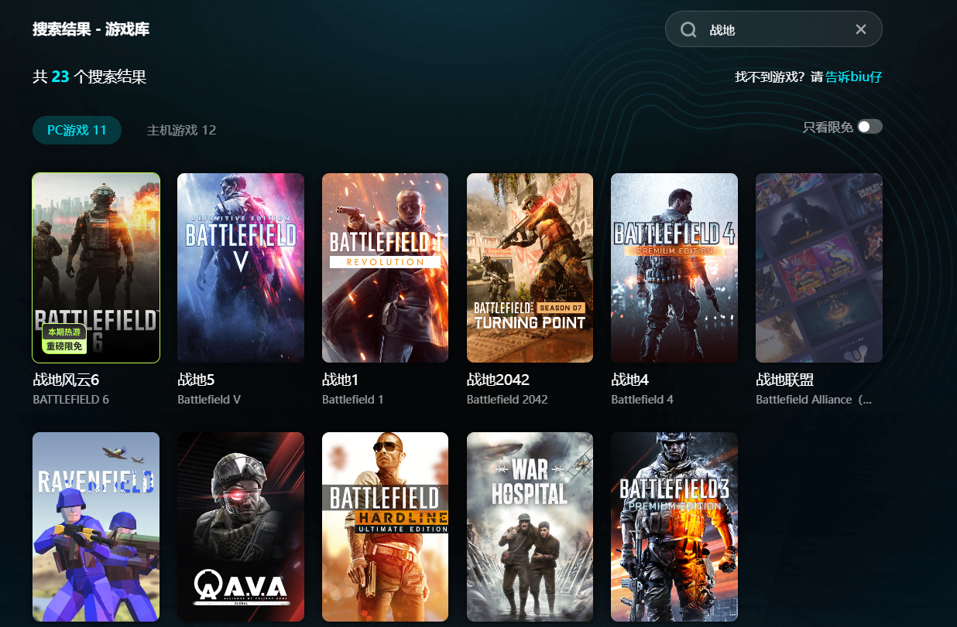This screenshot has width=957, height=627.
Task: Click the 战地4 title text
Action: (x=629, y=380)
